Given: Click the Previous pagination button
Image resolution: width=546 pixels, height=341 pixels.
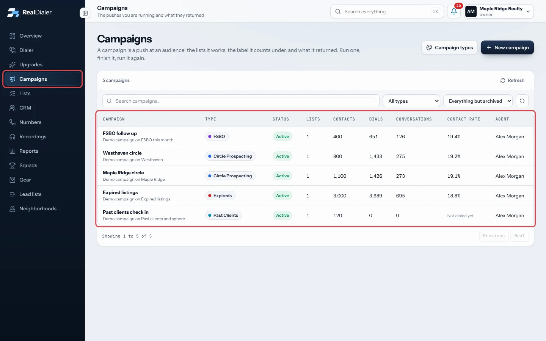Looking at the screenshot, I should 494,236.
